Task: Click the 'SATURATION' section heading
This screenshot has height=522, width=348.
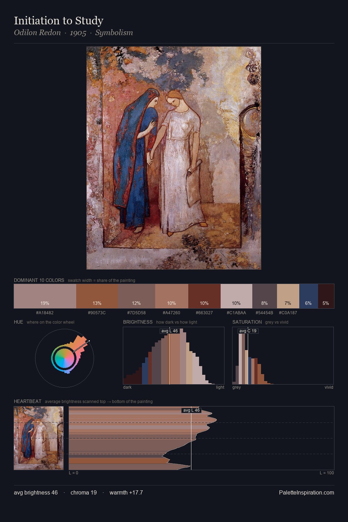Action: tap(247, 322)
